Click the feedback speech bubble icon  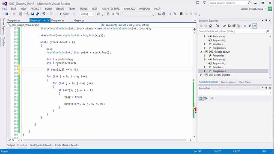pyautogui.click(x=197, y=3)
